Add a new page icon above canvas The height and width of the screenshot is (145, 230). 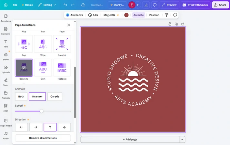point(183,24)
